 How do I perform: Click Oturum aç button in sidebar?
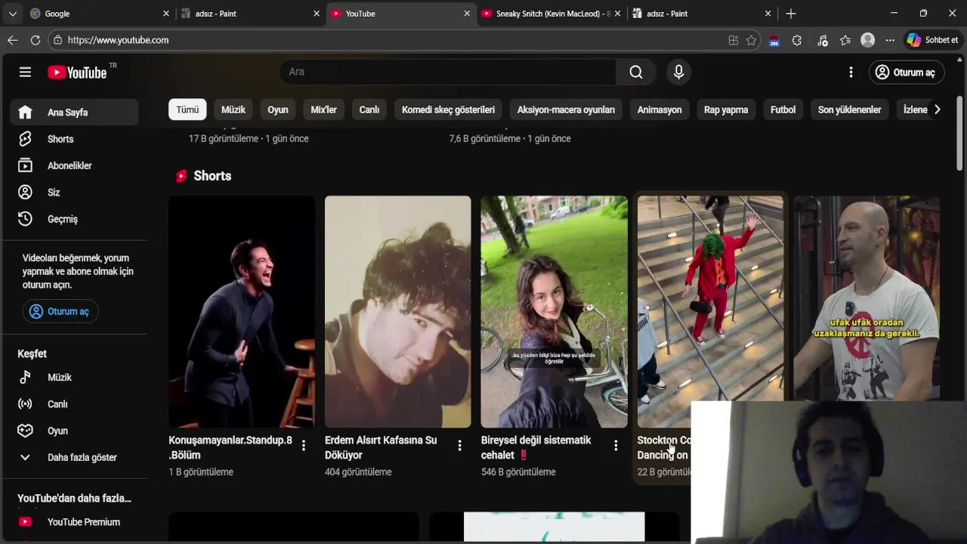[60, 311]
